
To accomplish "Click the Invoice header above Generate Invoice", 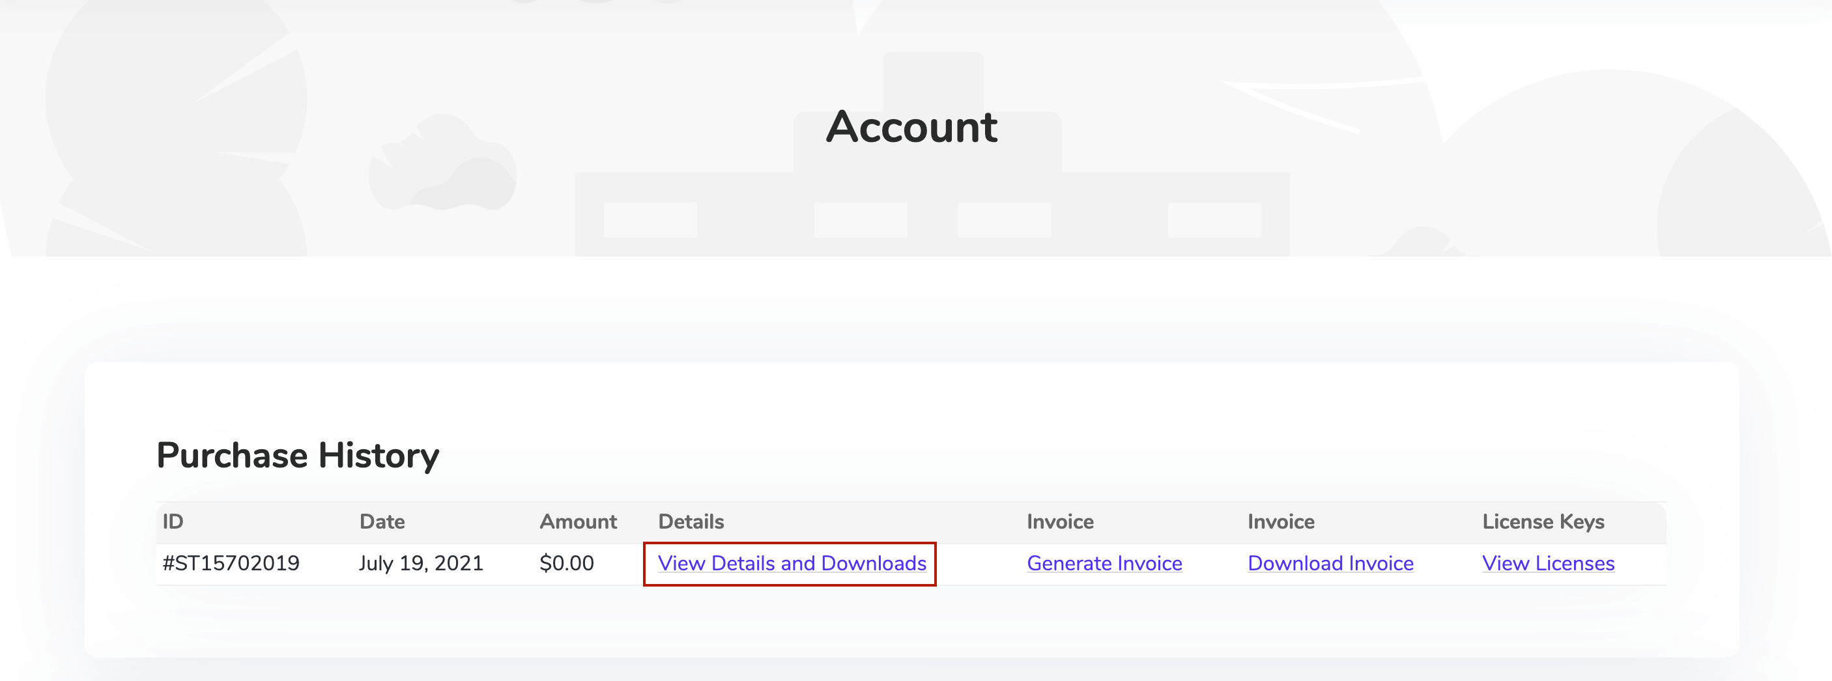I will click(x=1061, y=521).
